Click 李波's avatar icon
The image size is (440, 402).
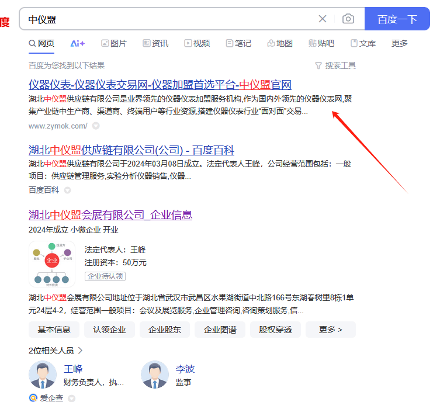click(x=155, y=375)
